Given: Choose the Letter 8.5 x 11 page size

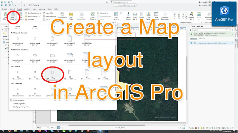Looking at the screenshot, I should tap(18, 27).
